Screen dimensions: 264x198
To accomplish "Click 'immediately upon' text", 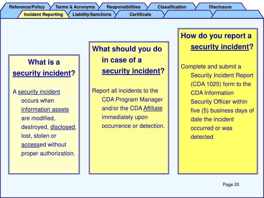I will (125, 117).
